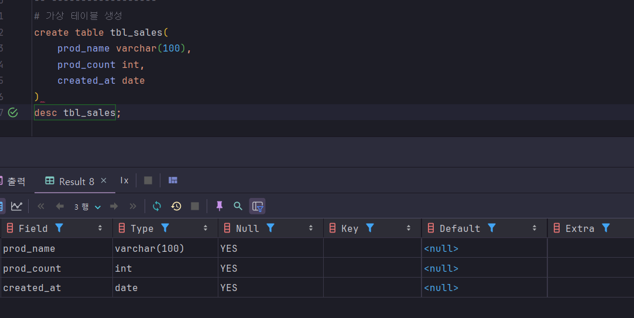Toggle sort arrows on Default column
This screenshot has width=634, height=318.
[535, 228]
